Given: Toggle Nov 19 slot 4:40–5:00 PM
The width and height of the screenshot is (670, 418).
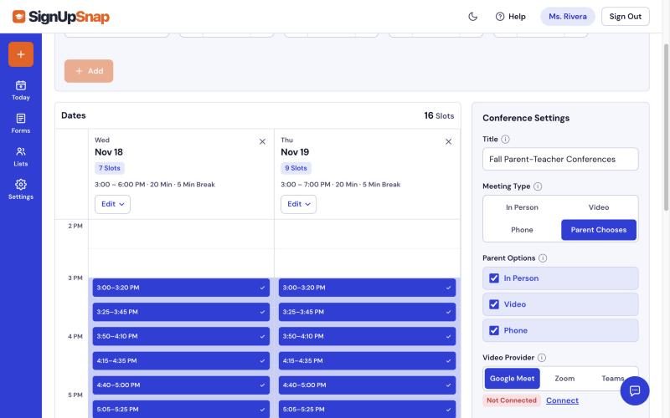Looking at the screenshot, I should tap(367, 385).
